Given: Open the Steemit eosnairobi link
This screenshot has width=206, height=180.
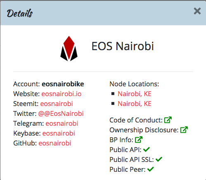Looking at the screenshot, I should click(x=57, y=104).
